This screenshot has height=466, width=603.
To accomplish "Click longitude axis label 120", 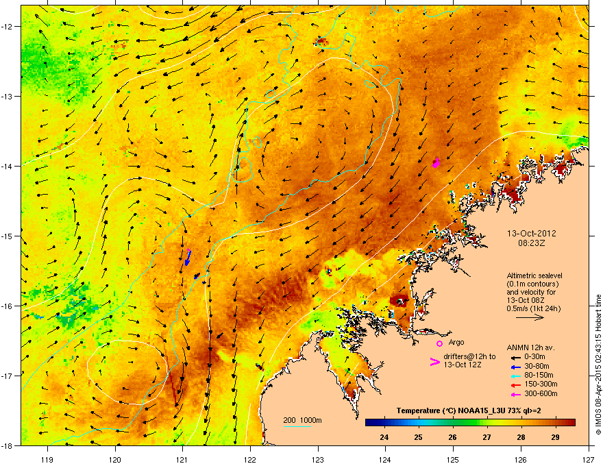I will [115, 459].
